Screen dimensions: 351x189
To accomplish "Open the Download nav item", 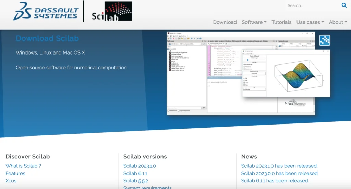I will [225, 22].
